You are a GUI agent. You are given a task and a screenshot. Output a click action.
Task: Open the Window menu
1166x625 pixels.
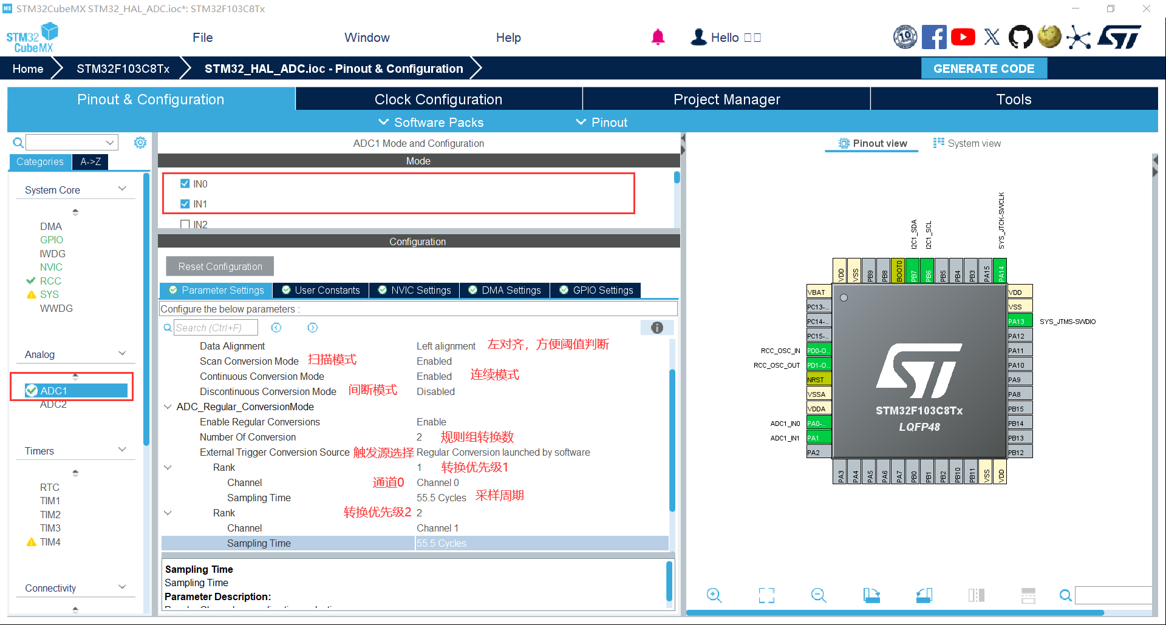coord(367,38)
